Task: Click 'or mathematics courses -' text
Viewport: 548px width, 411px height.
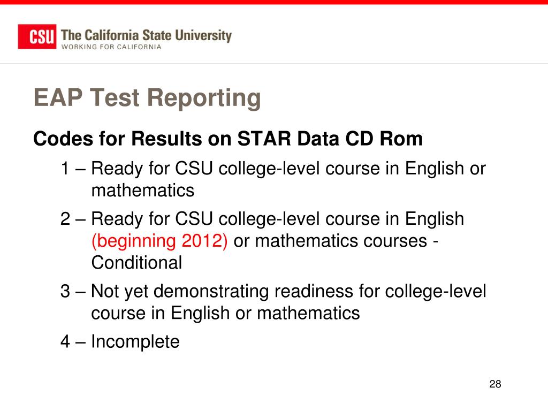Action: point(336,241)
